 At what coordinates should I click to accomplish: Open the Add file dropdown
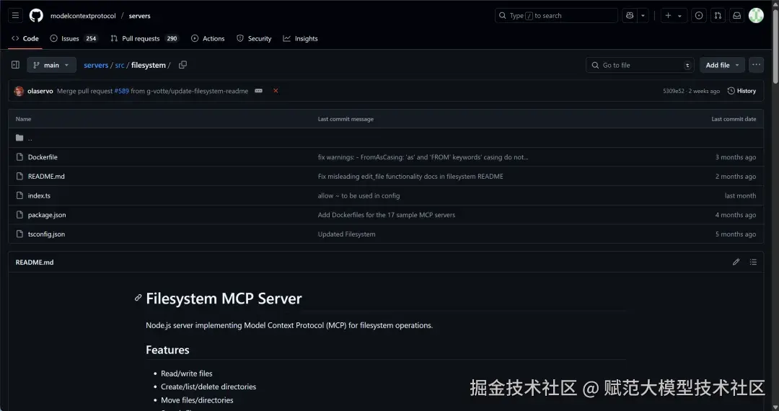click(722, 65)
